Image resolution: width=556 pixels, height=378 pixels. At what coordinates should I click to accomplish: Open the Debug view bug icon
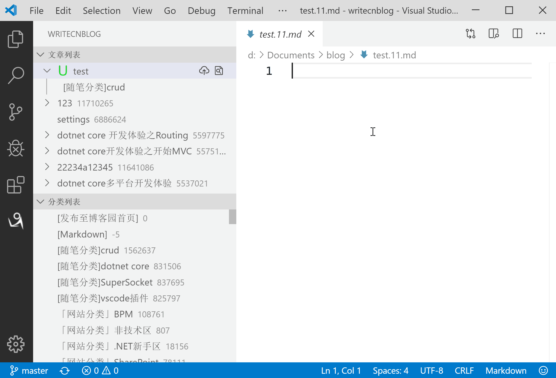click(16, 148)
